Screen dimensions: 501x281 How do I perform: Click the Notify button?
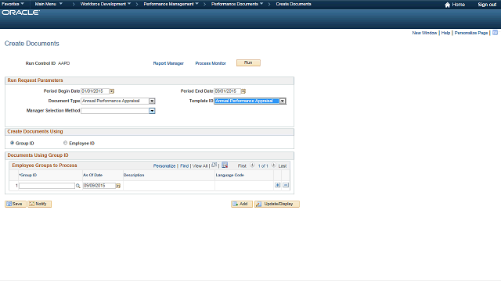pos(40,204)
